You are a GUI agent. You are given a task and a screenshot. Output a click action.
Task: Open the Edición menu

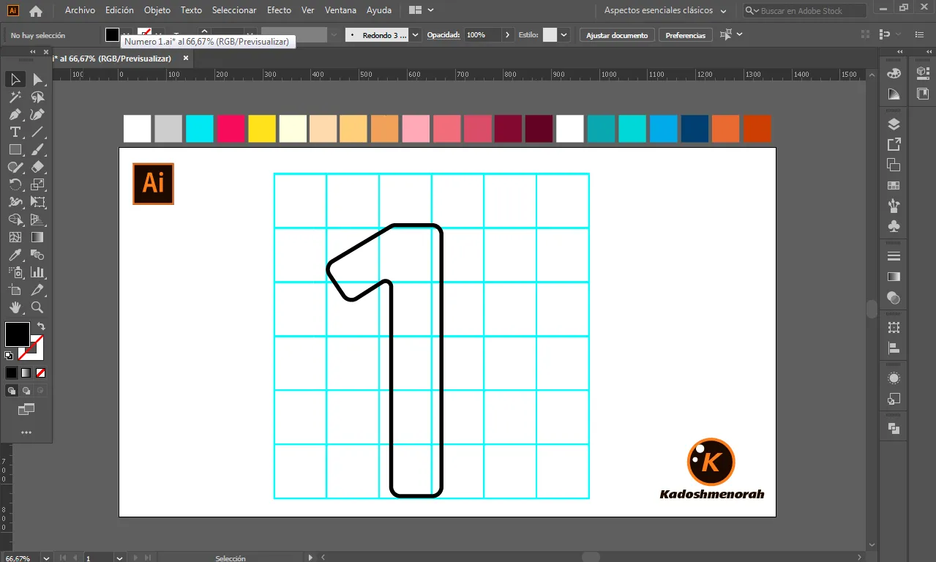119,10
